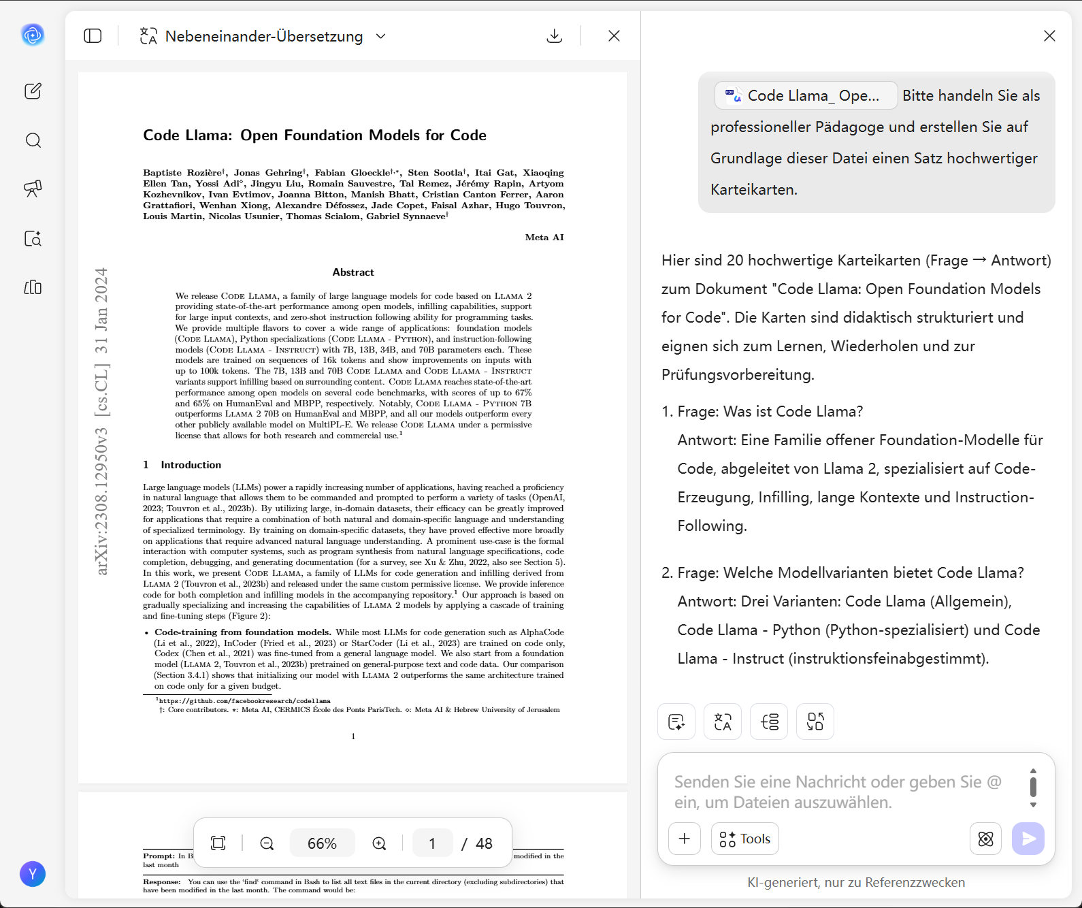Close the PDF viewer panel
This screenshot has height=908, width=1082.
coord(614,36)
